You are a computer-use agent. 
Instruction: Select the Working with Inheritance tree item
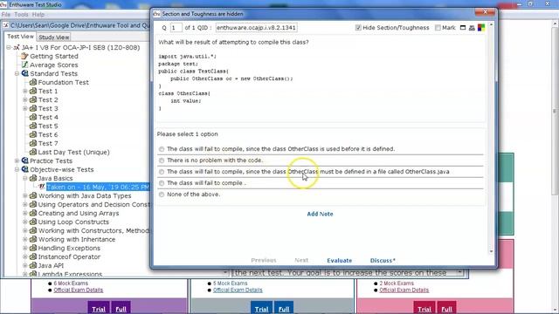[x=77, y=239]
